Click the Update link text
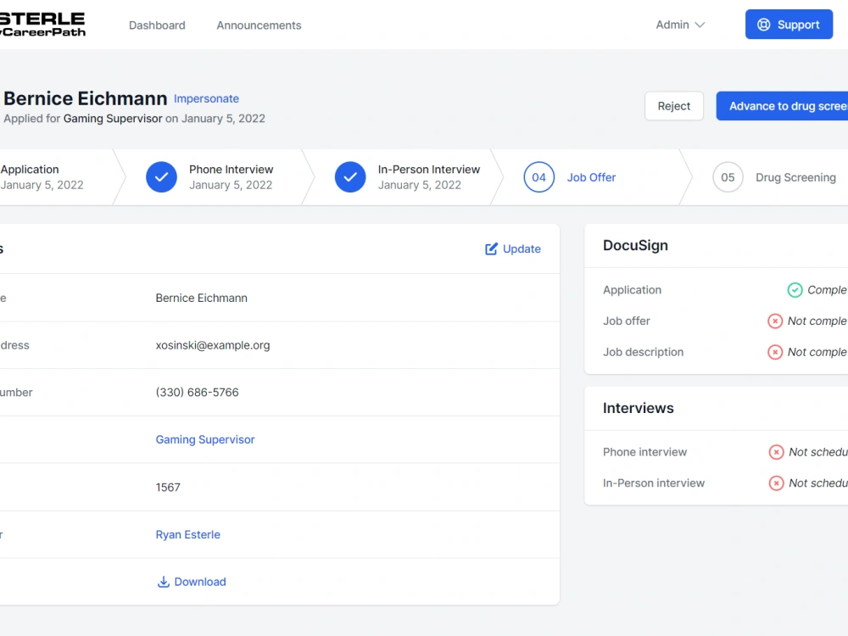Viewport: 848px width, 636px height. 522,248
